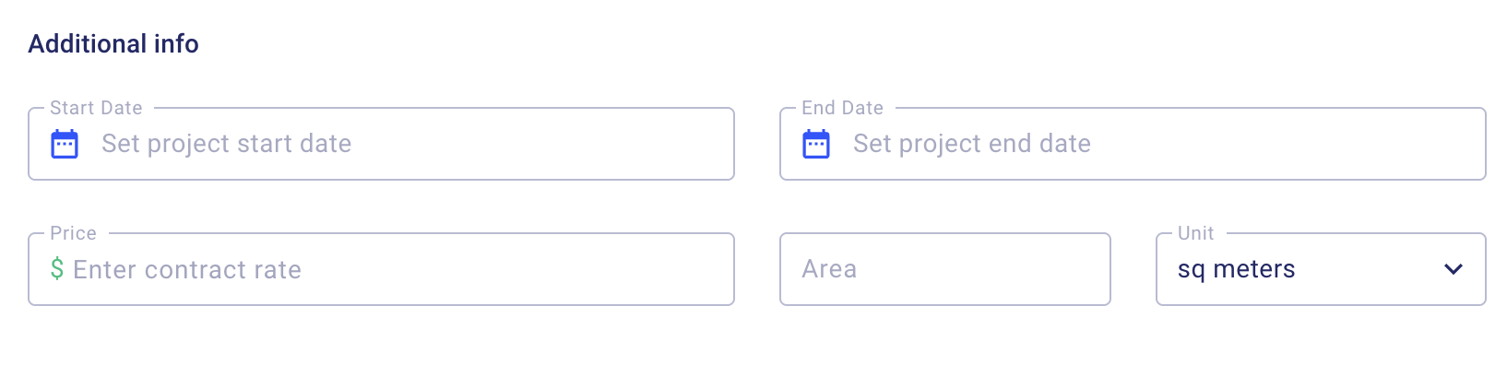
Task: Click the "End Date" floating label
Action: pyautogui.click(x=842, y=108)
